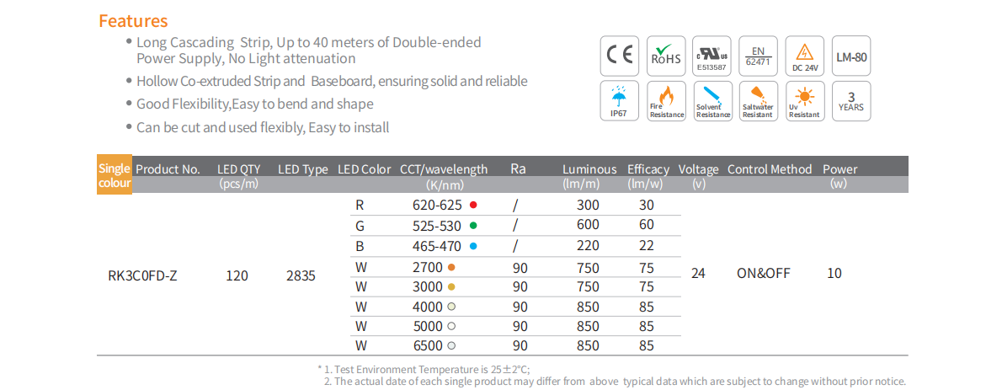Click the EN 62471 standard badge

[x=758, y=56]
